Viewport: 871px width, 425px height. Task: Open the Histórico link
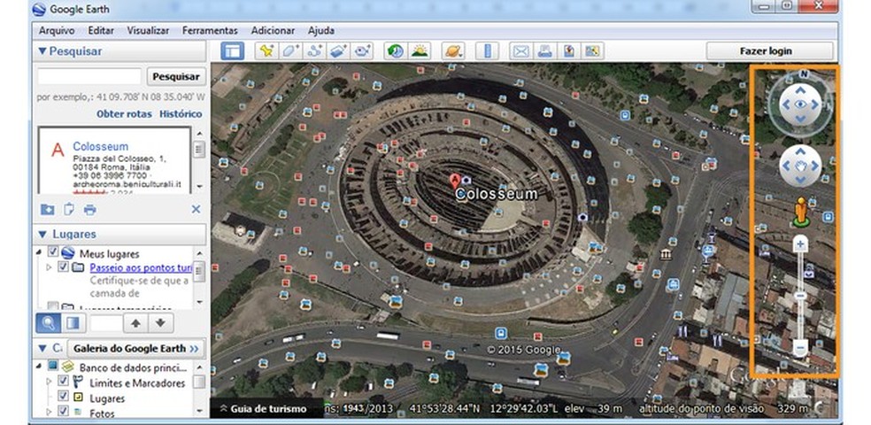click(181, 114)
